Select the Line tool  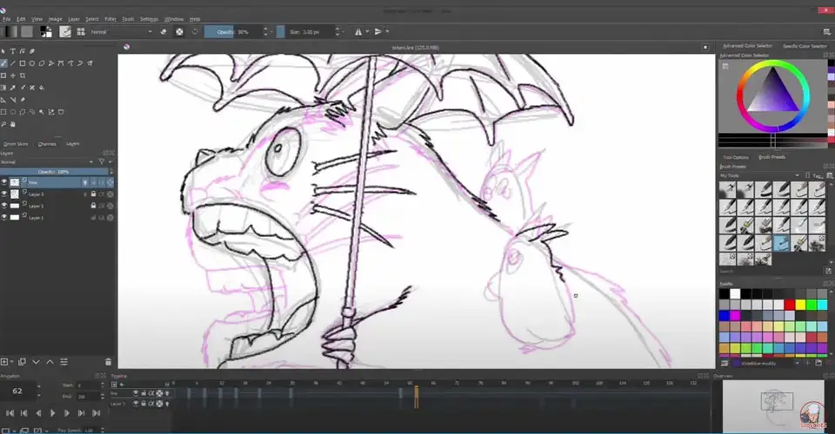click(13, 63)
